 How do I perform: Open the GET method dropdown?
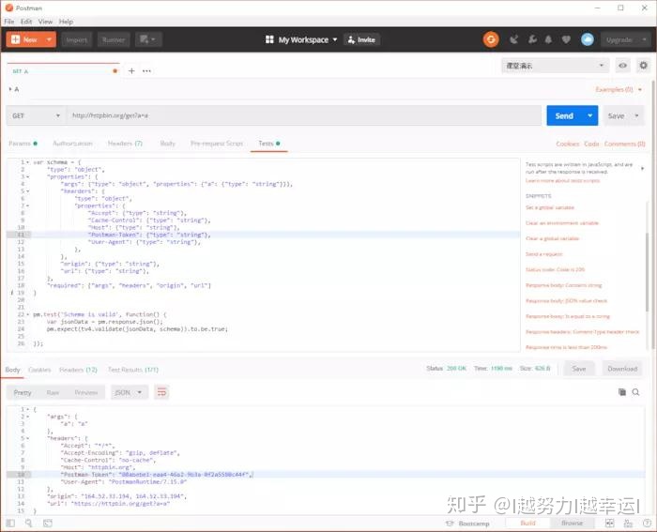click(36, 115)
